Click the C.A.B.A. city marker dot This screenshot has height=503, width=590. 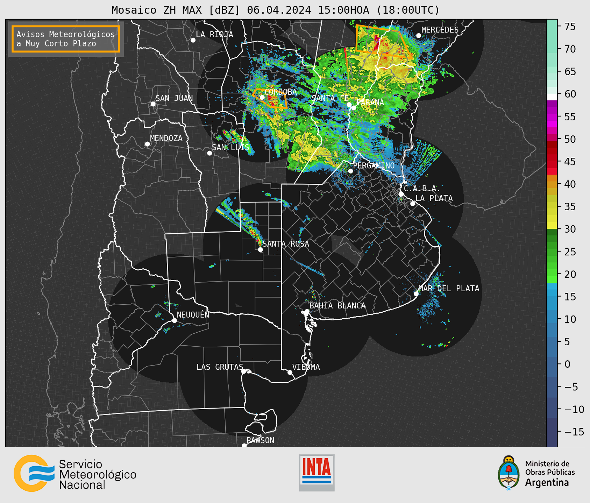[x=401, y=194]
